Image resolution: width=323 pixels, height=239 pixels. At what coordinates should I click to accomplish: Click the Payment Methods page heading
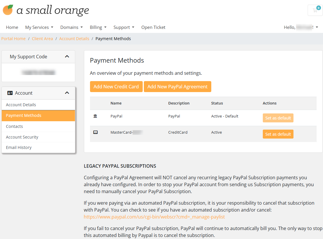pos(117,60)
